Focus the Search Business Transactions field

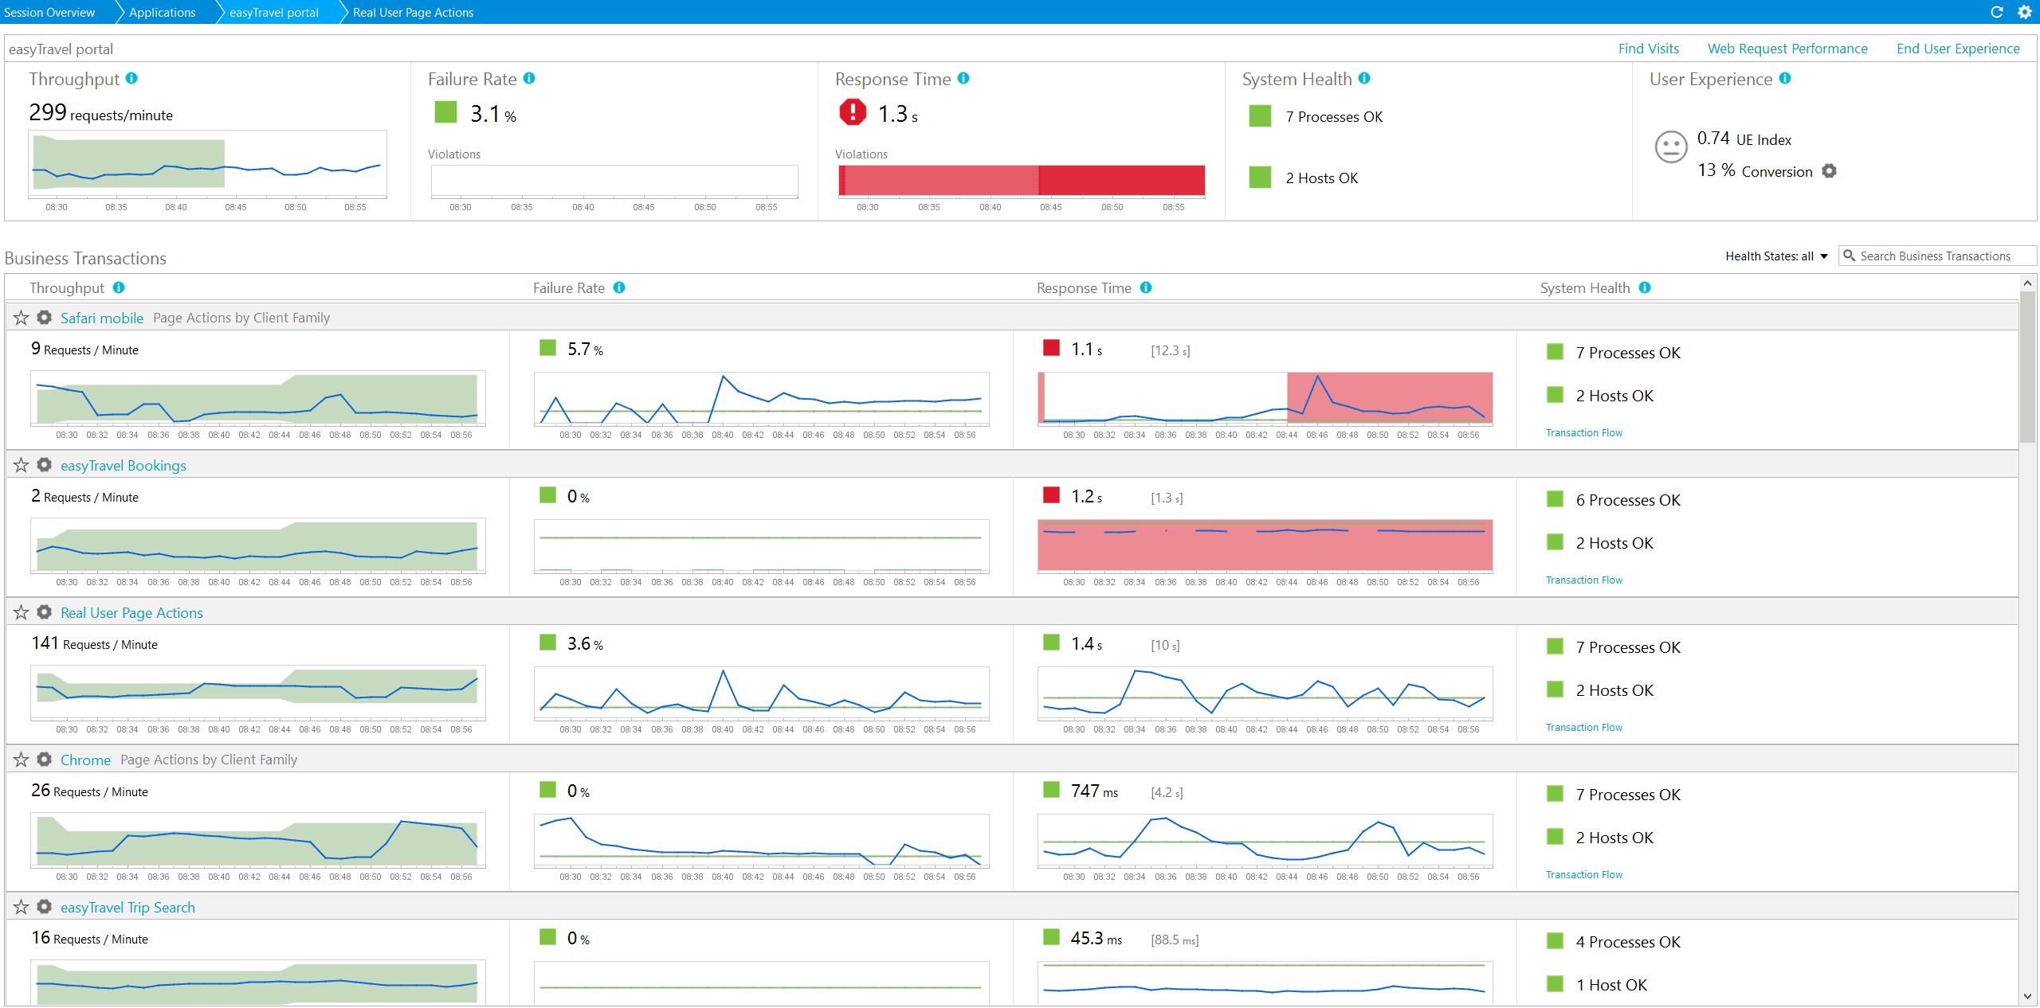1937,256
